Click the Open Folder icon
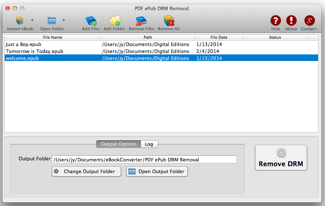This screenshot has width=325, height=206. click(51, 20)
